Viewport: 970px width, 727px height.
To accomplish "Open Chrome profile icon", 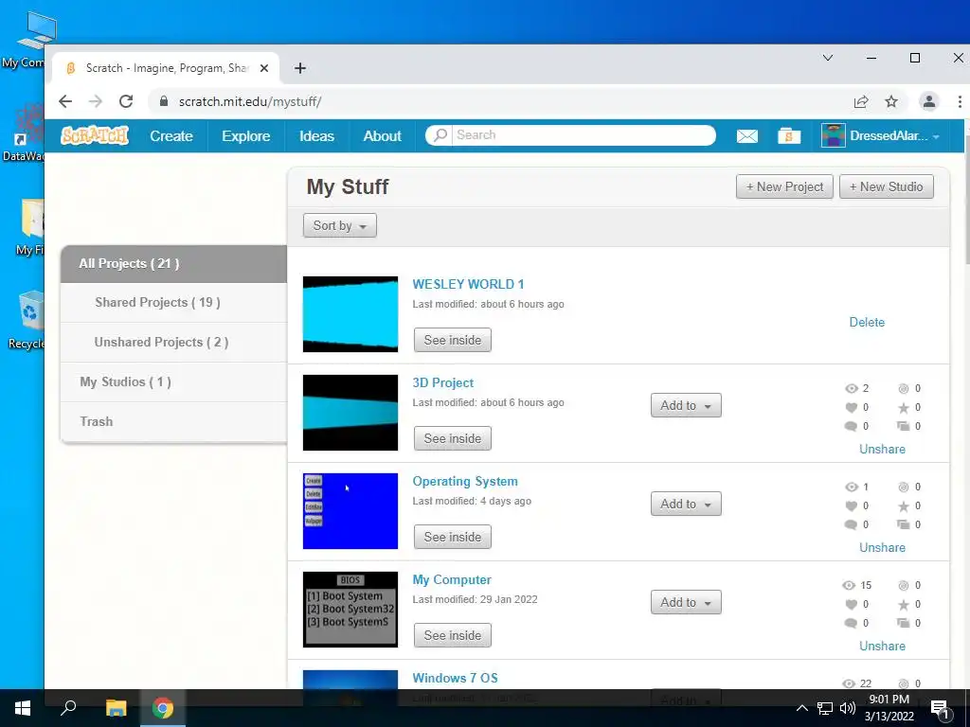I will coord(928,101).
